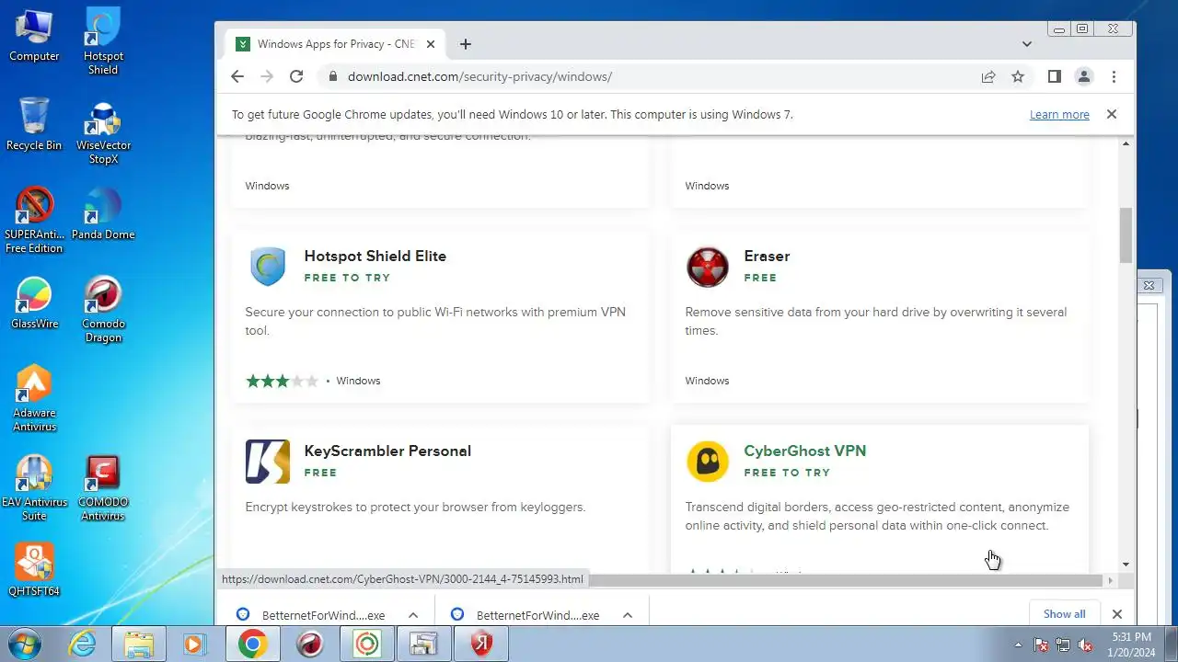This screenshot has width=1178, height=662.
Task: Open Hotspot Shield Elite title link
Action: click(x=375, y=256)
